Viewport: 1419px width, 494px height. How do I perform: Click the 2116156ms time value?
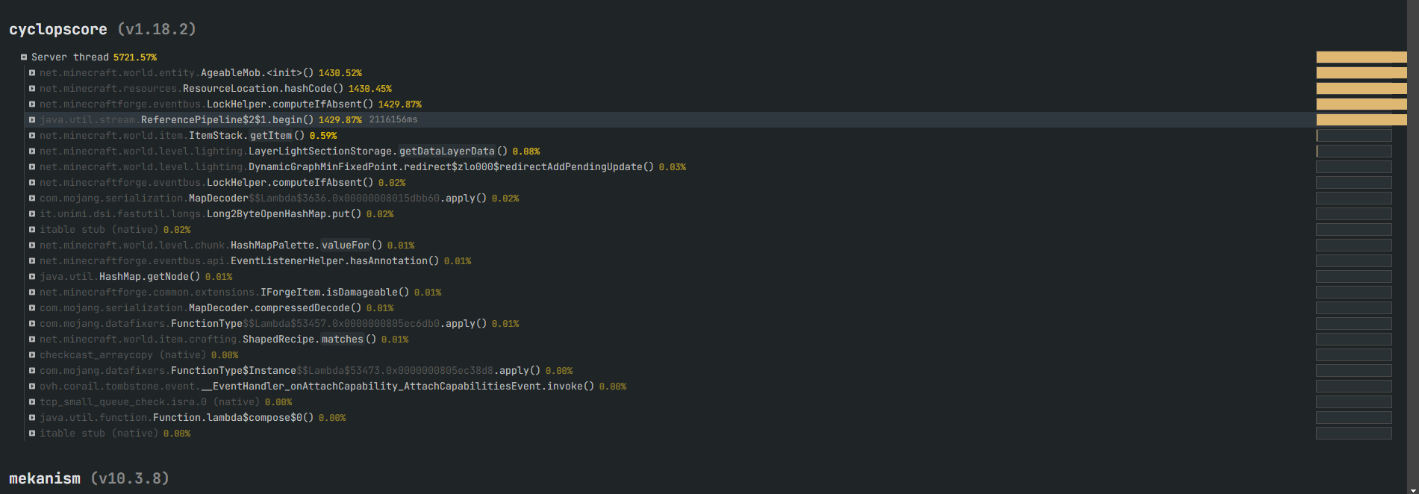(393, 119)
